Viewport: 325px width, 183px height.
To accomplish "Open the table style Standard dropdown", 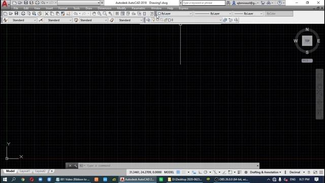I will coord(93,20).
